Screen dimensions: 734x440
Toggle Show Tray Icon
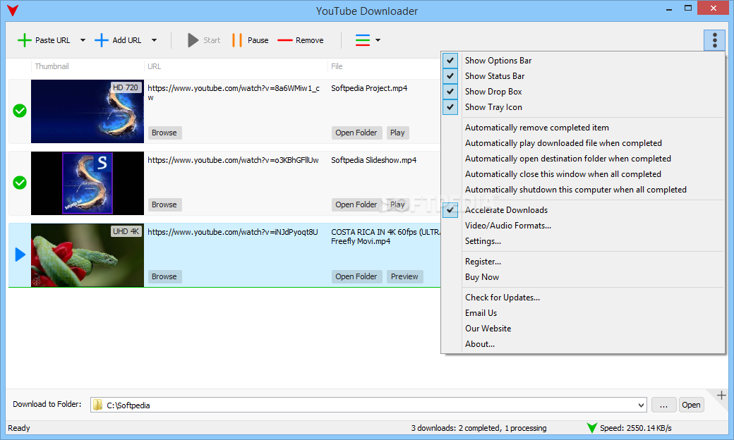pos(583,107)
